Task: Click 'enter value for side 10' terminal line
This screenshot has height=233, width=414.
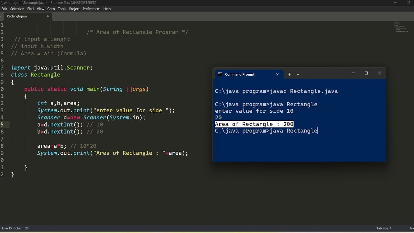Action: (x=254, y=111)
